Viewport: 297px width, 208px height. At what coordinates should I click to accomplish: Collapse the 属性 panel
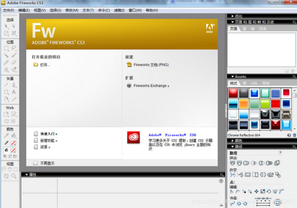pyautogui.click(x=26, y=175)
